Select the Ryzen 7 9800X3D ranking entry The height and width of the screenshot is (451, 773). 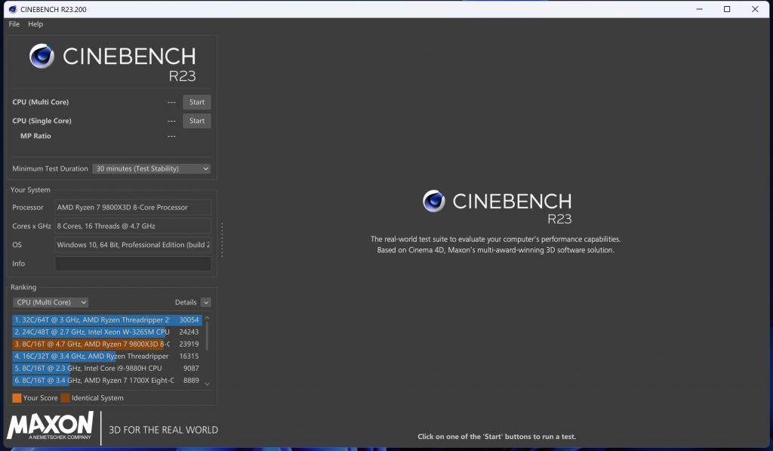point(106,344)
